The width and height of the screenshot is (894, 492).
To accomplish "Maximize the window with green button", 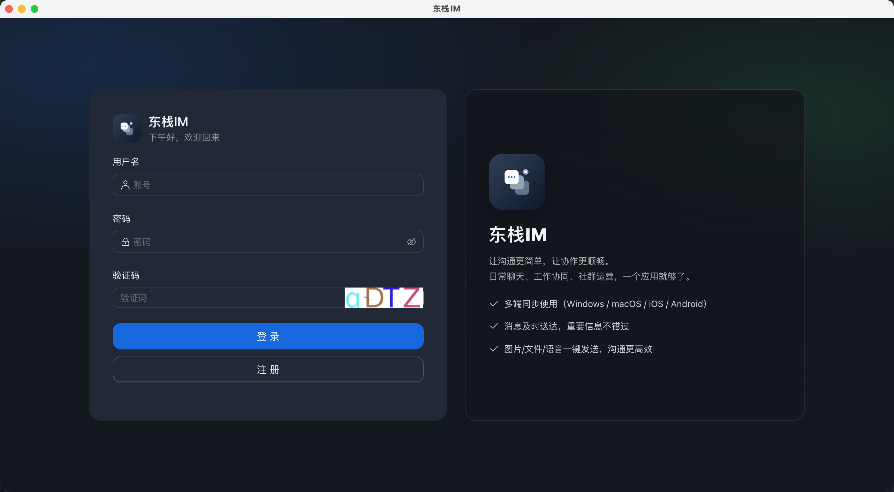I will pos(34,9).
